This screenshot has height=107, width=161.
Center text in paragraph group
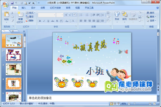85,21
